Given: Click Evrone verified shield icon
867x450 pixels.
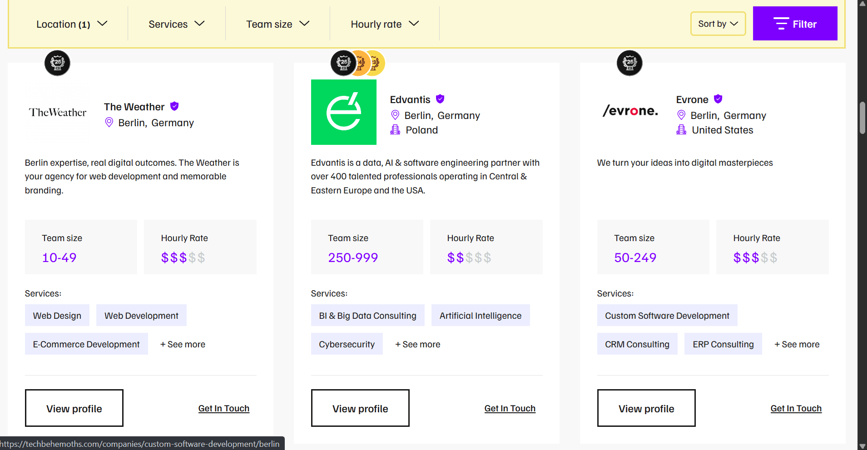Looking at the screenshot, I should [718, 99].
